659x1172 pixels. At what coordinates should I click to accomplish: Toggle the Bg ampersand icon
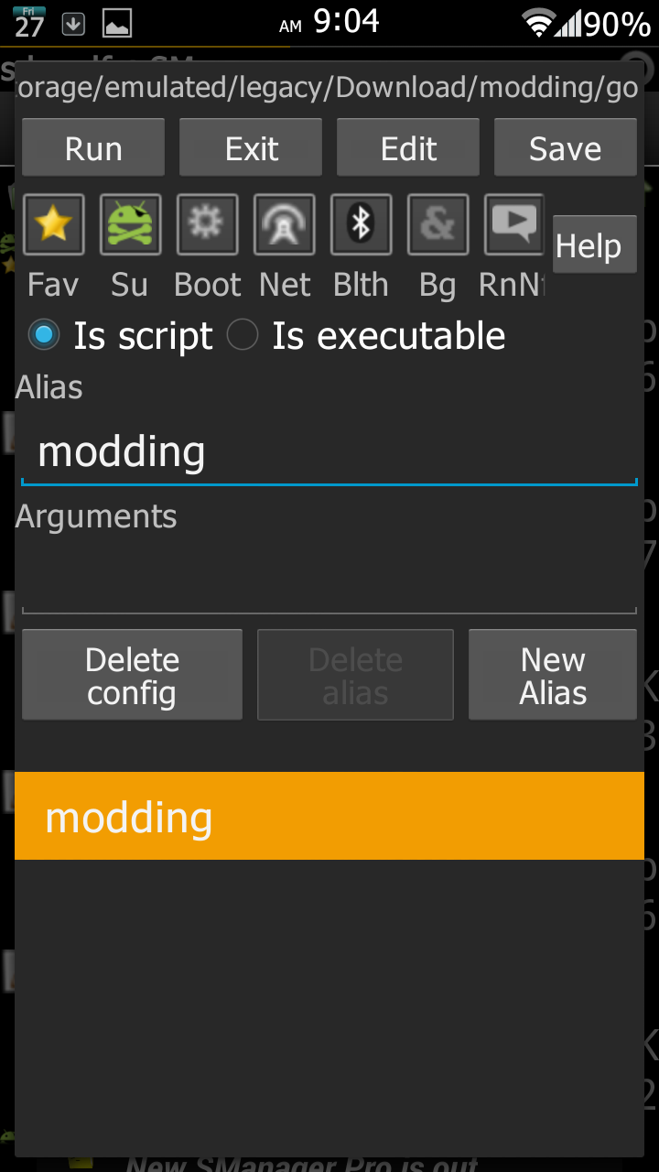click(438, 224)
